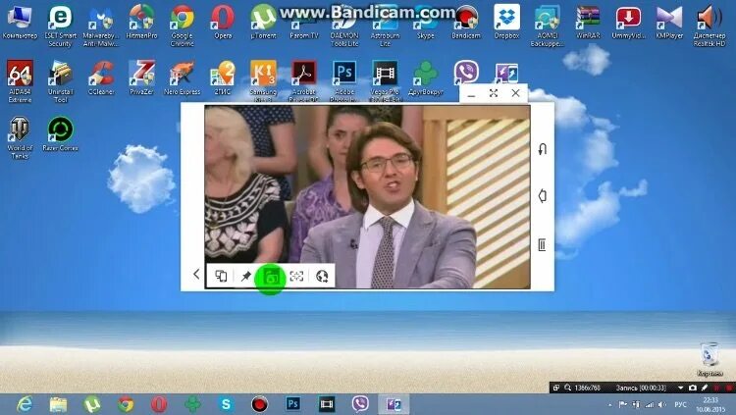Open Photoshop from the taskbar
736x415 pixels.
(292, 404)
